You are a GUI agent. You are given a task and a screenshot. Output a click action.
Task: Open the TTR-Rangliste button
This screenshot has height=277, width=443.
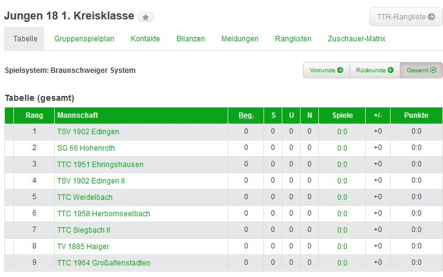[406, 17]
